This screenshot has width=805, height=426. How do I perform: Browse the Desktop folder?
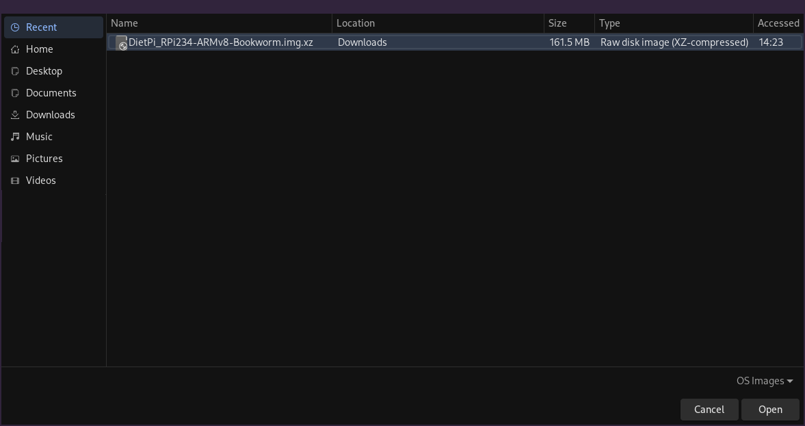pyautogui.click(x=53, y=71)
